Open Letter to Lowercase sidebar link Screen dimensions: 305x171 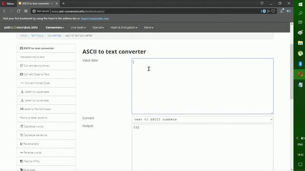tap(46, 100)
